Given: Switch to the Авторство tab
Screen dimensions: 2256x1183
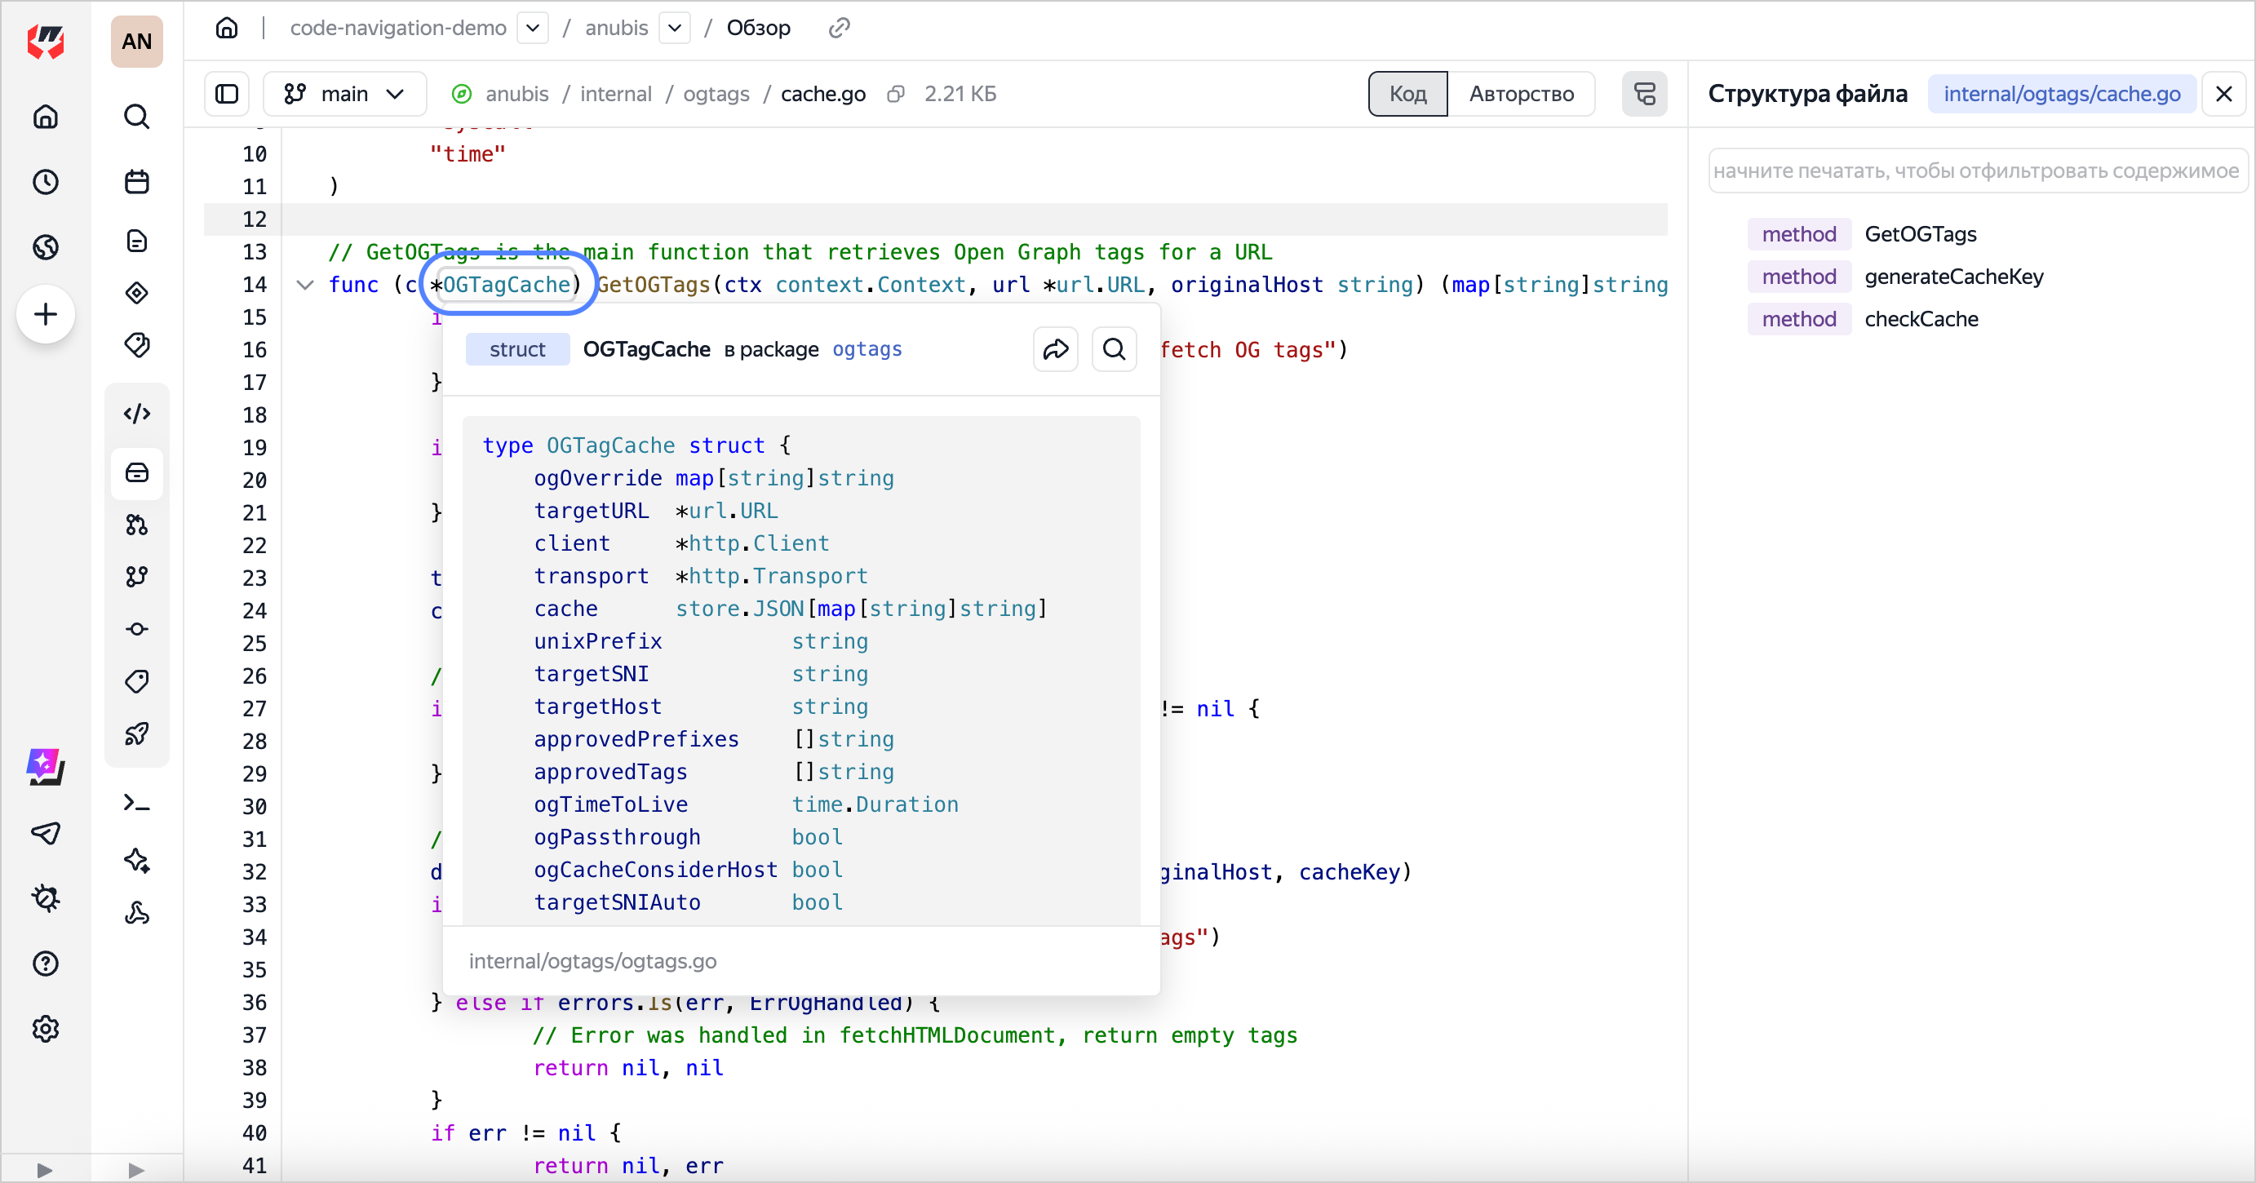Looking at the screenshot, I should (x=1520, y=94).
